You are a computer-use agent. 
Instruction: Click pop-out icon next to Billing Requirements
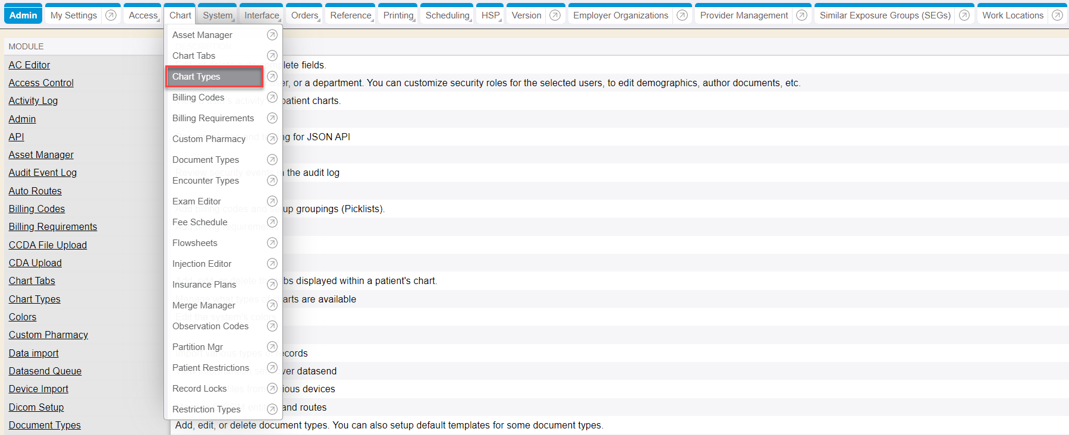[272, 118]
